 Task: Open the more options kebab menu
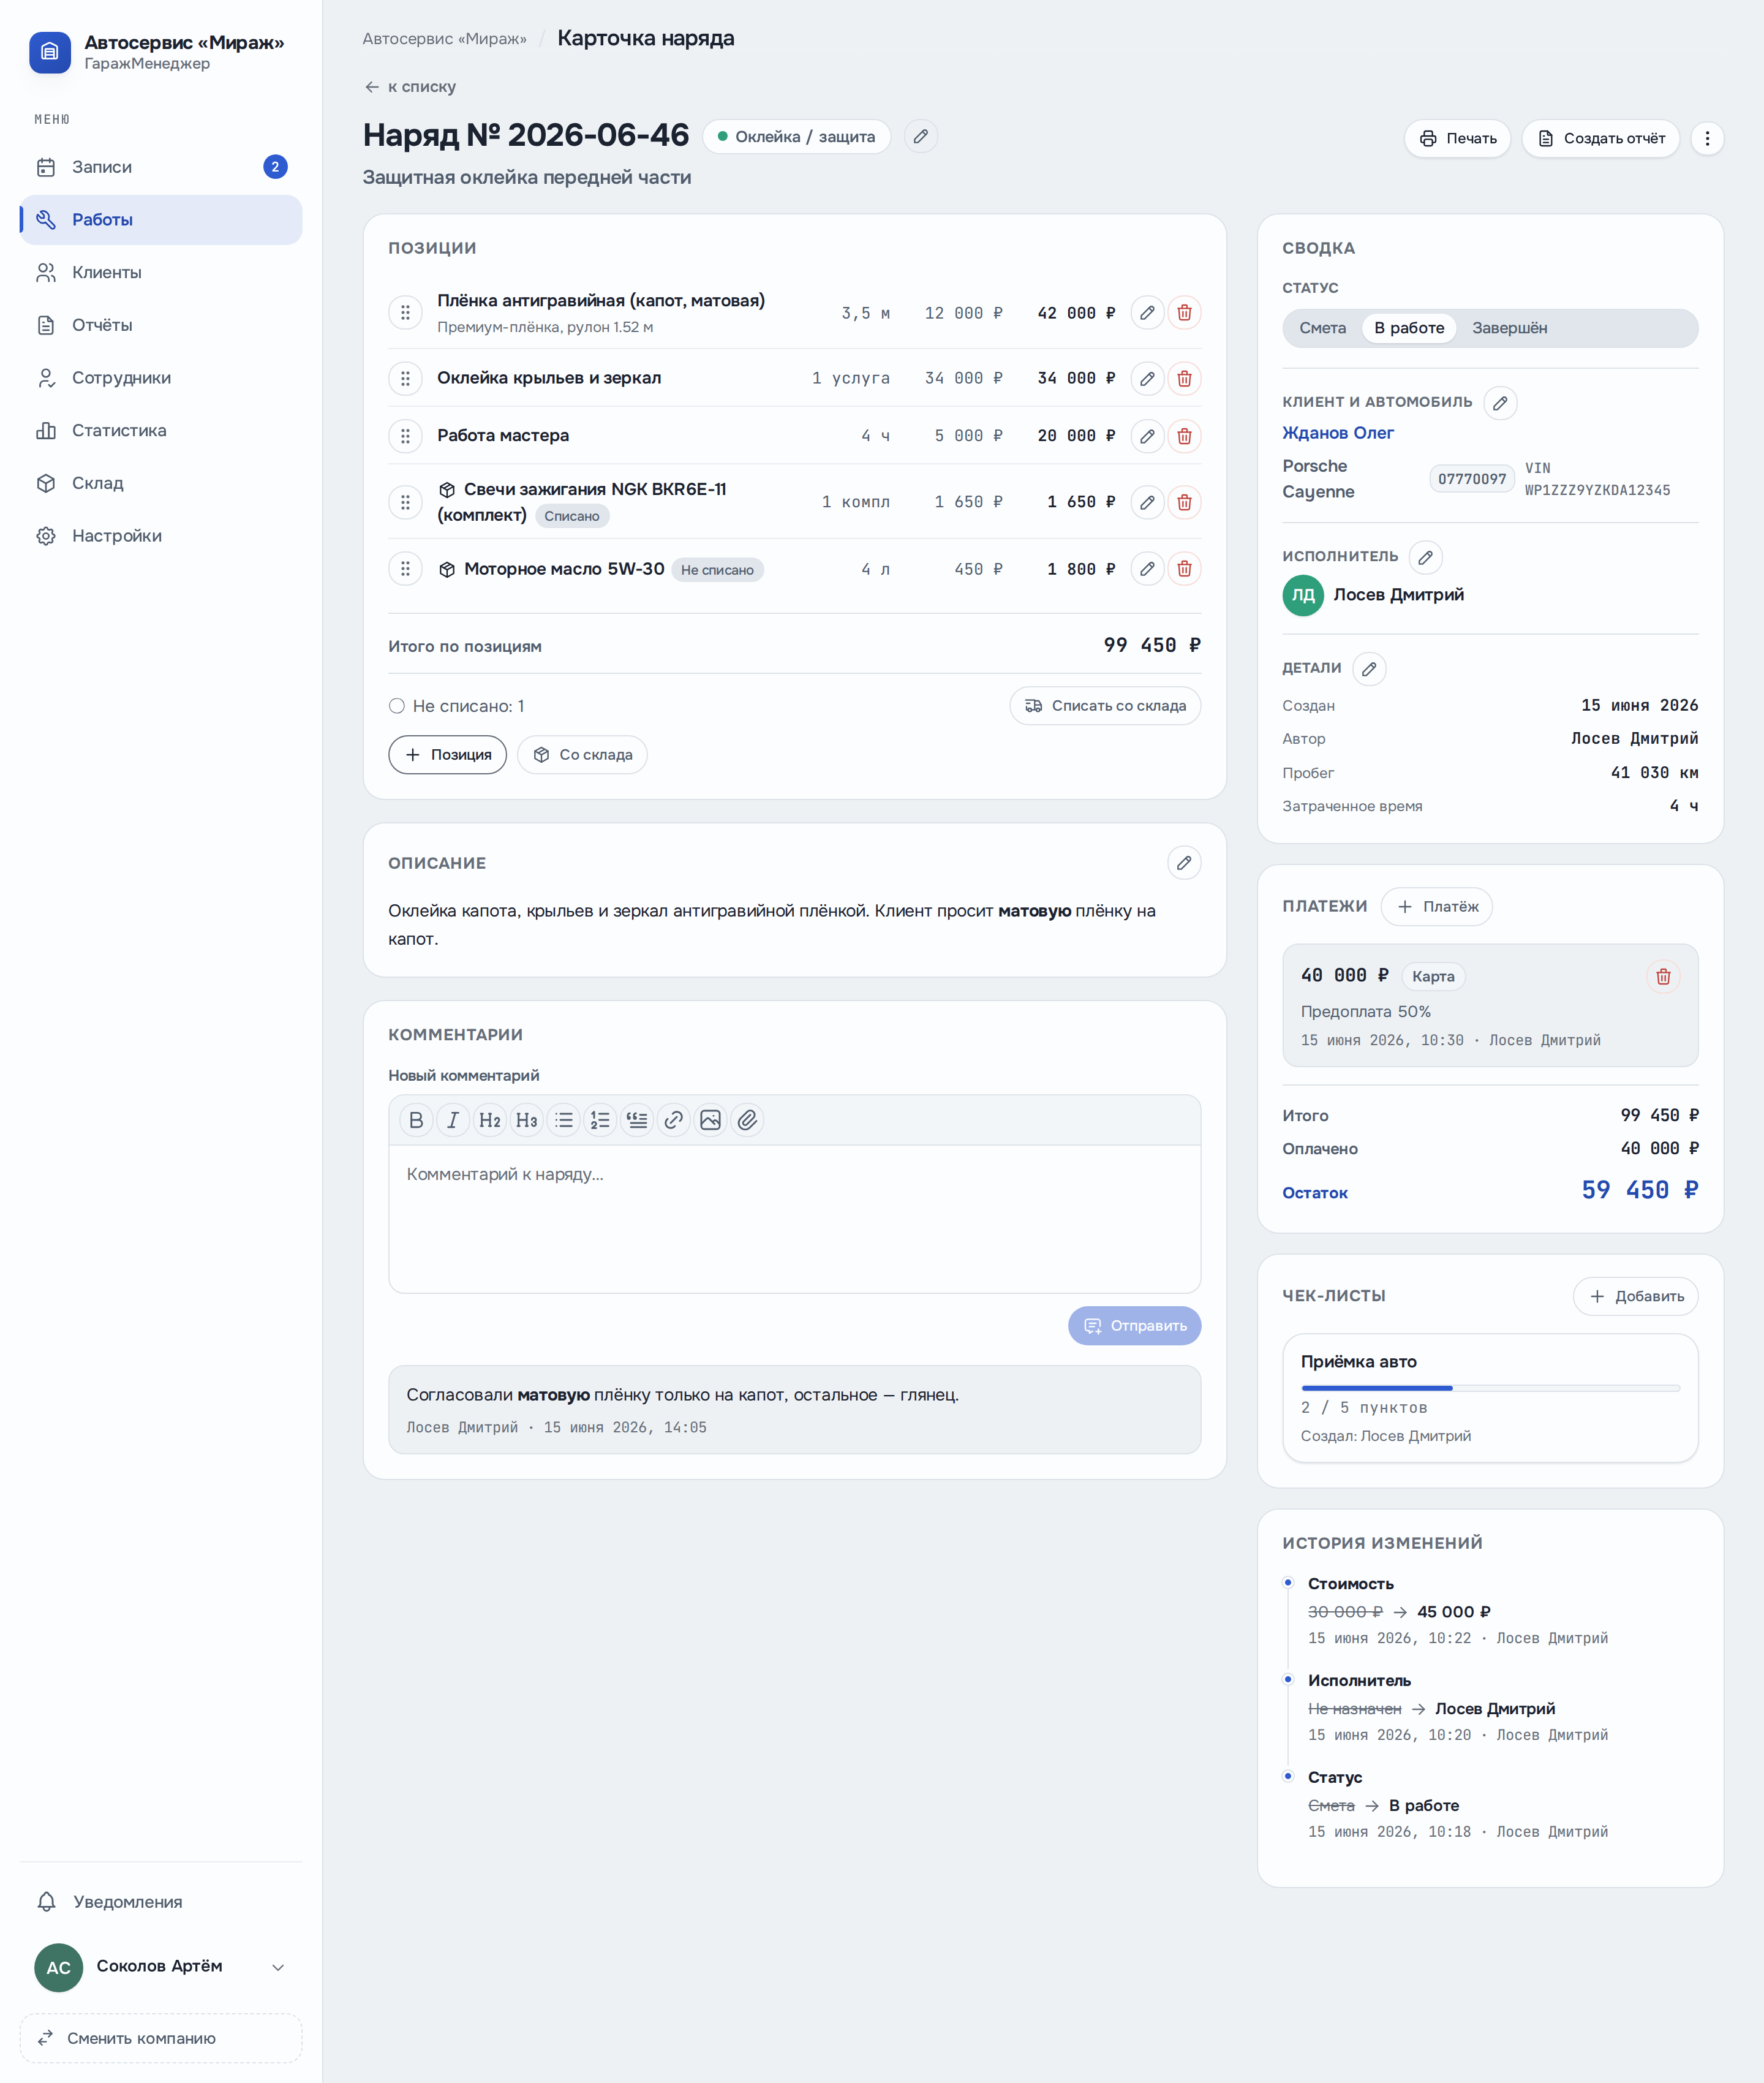tap(1707, 138)
